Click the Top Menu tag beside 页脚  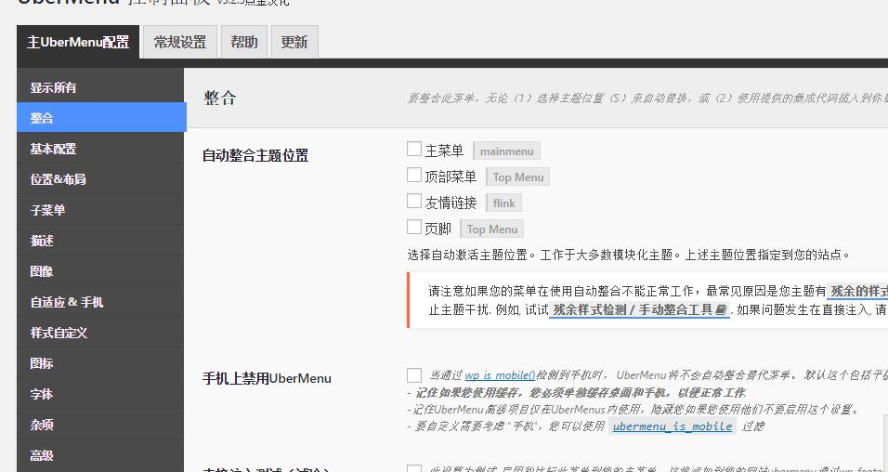[x=491, y=229]
